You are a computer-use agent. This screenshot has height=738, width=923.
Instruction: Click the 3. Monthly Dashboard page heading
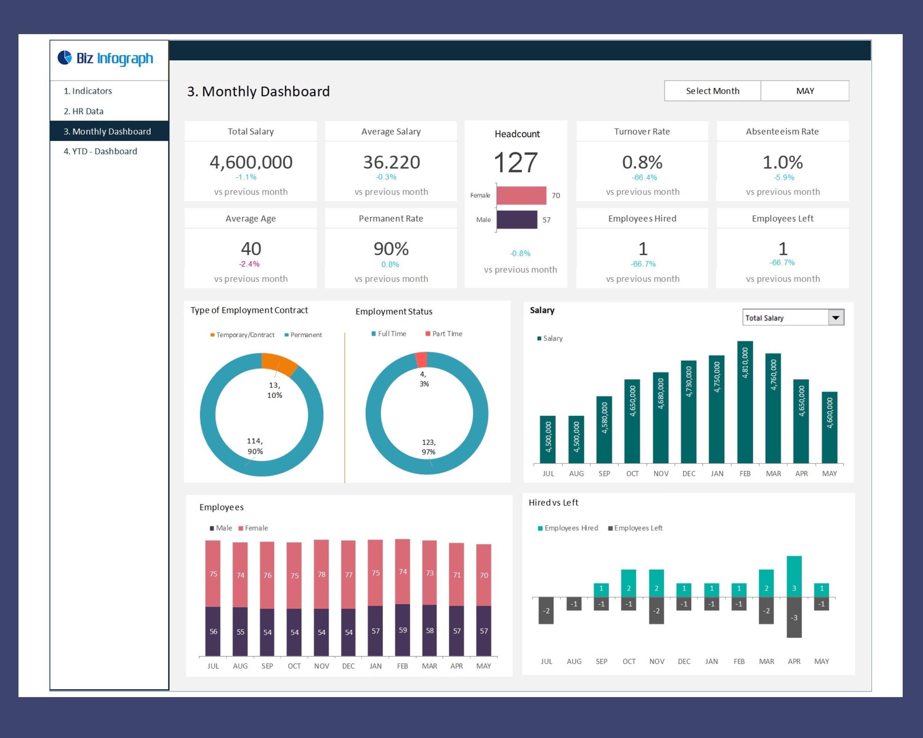click(x=258, y=91)
